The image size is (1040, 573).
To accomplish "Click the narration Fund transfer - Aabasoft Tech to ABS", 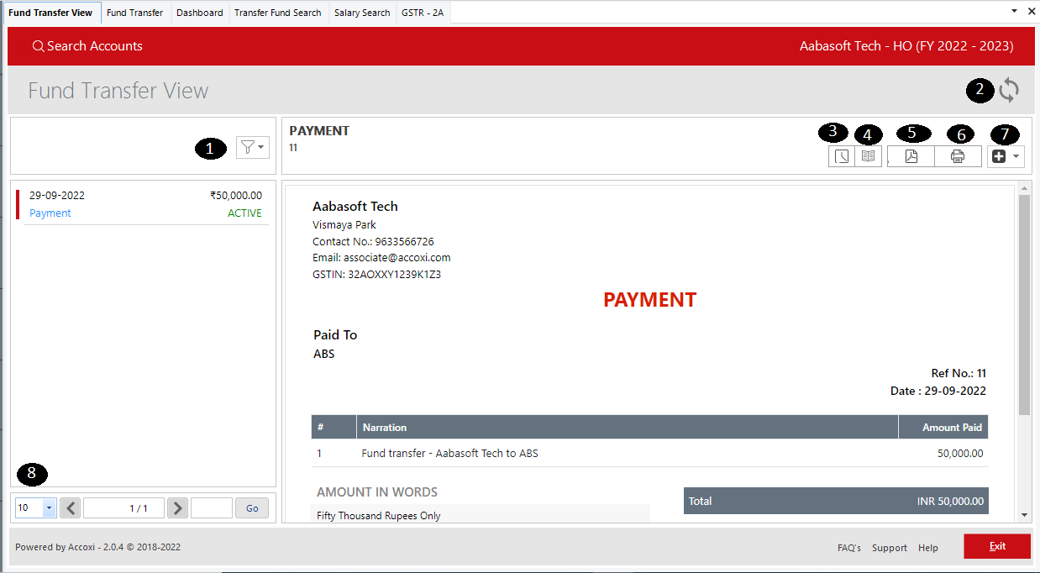I will tap(450, 454).
